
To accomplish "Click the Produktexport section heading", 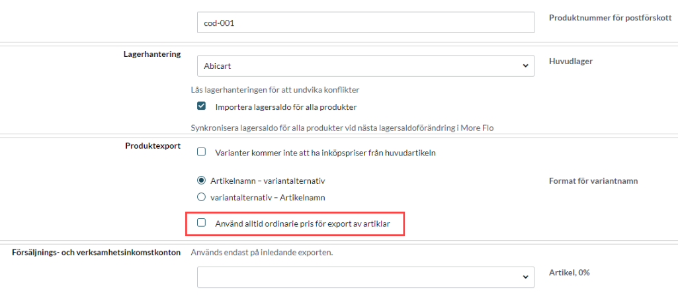I will coord(153,146).
